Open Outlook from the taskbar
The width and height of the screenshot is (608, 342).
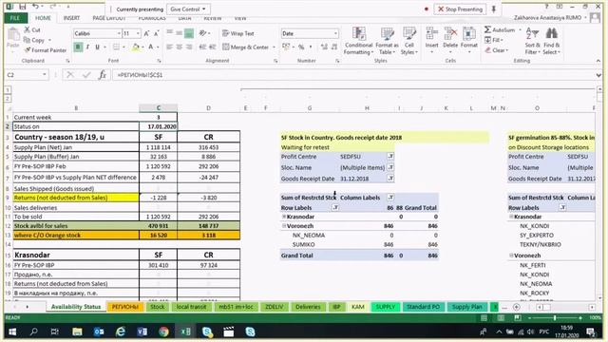99,332
